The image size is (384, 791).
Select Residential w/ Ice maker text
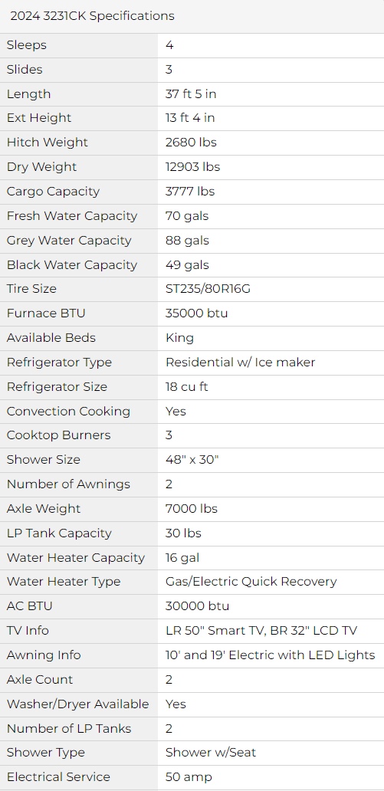240,363
